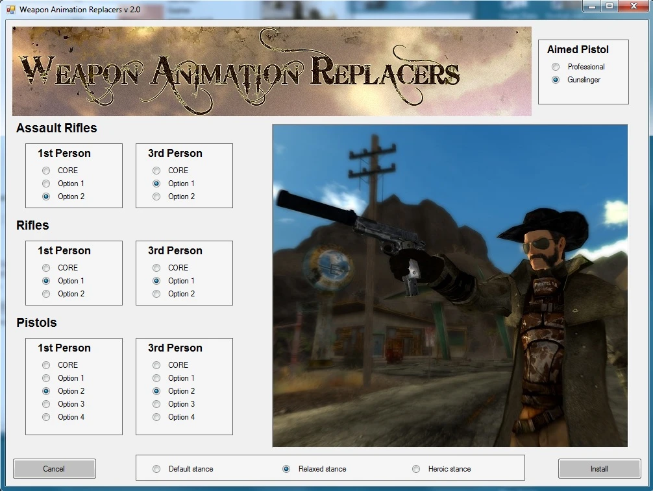Click the Weapon Animation Replacers banner

pyautogui.click(x=272, y=71)
